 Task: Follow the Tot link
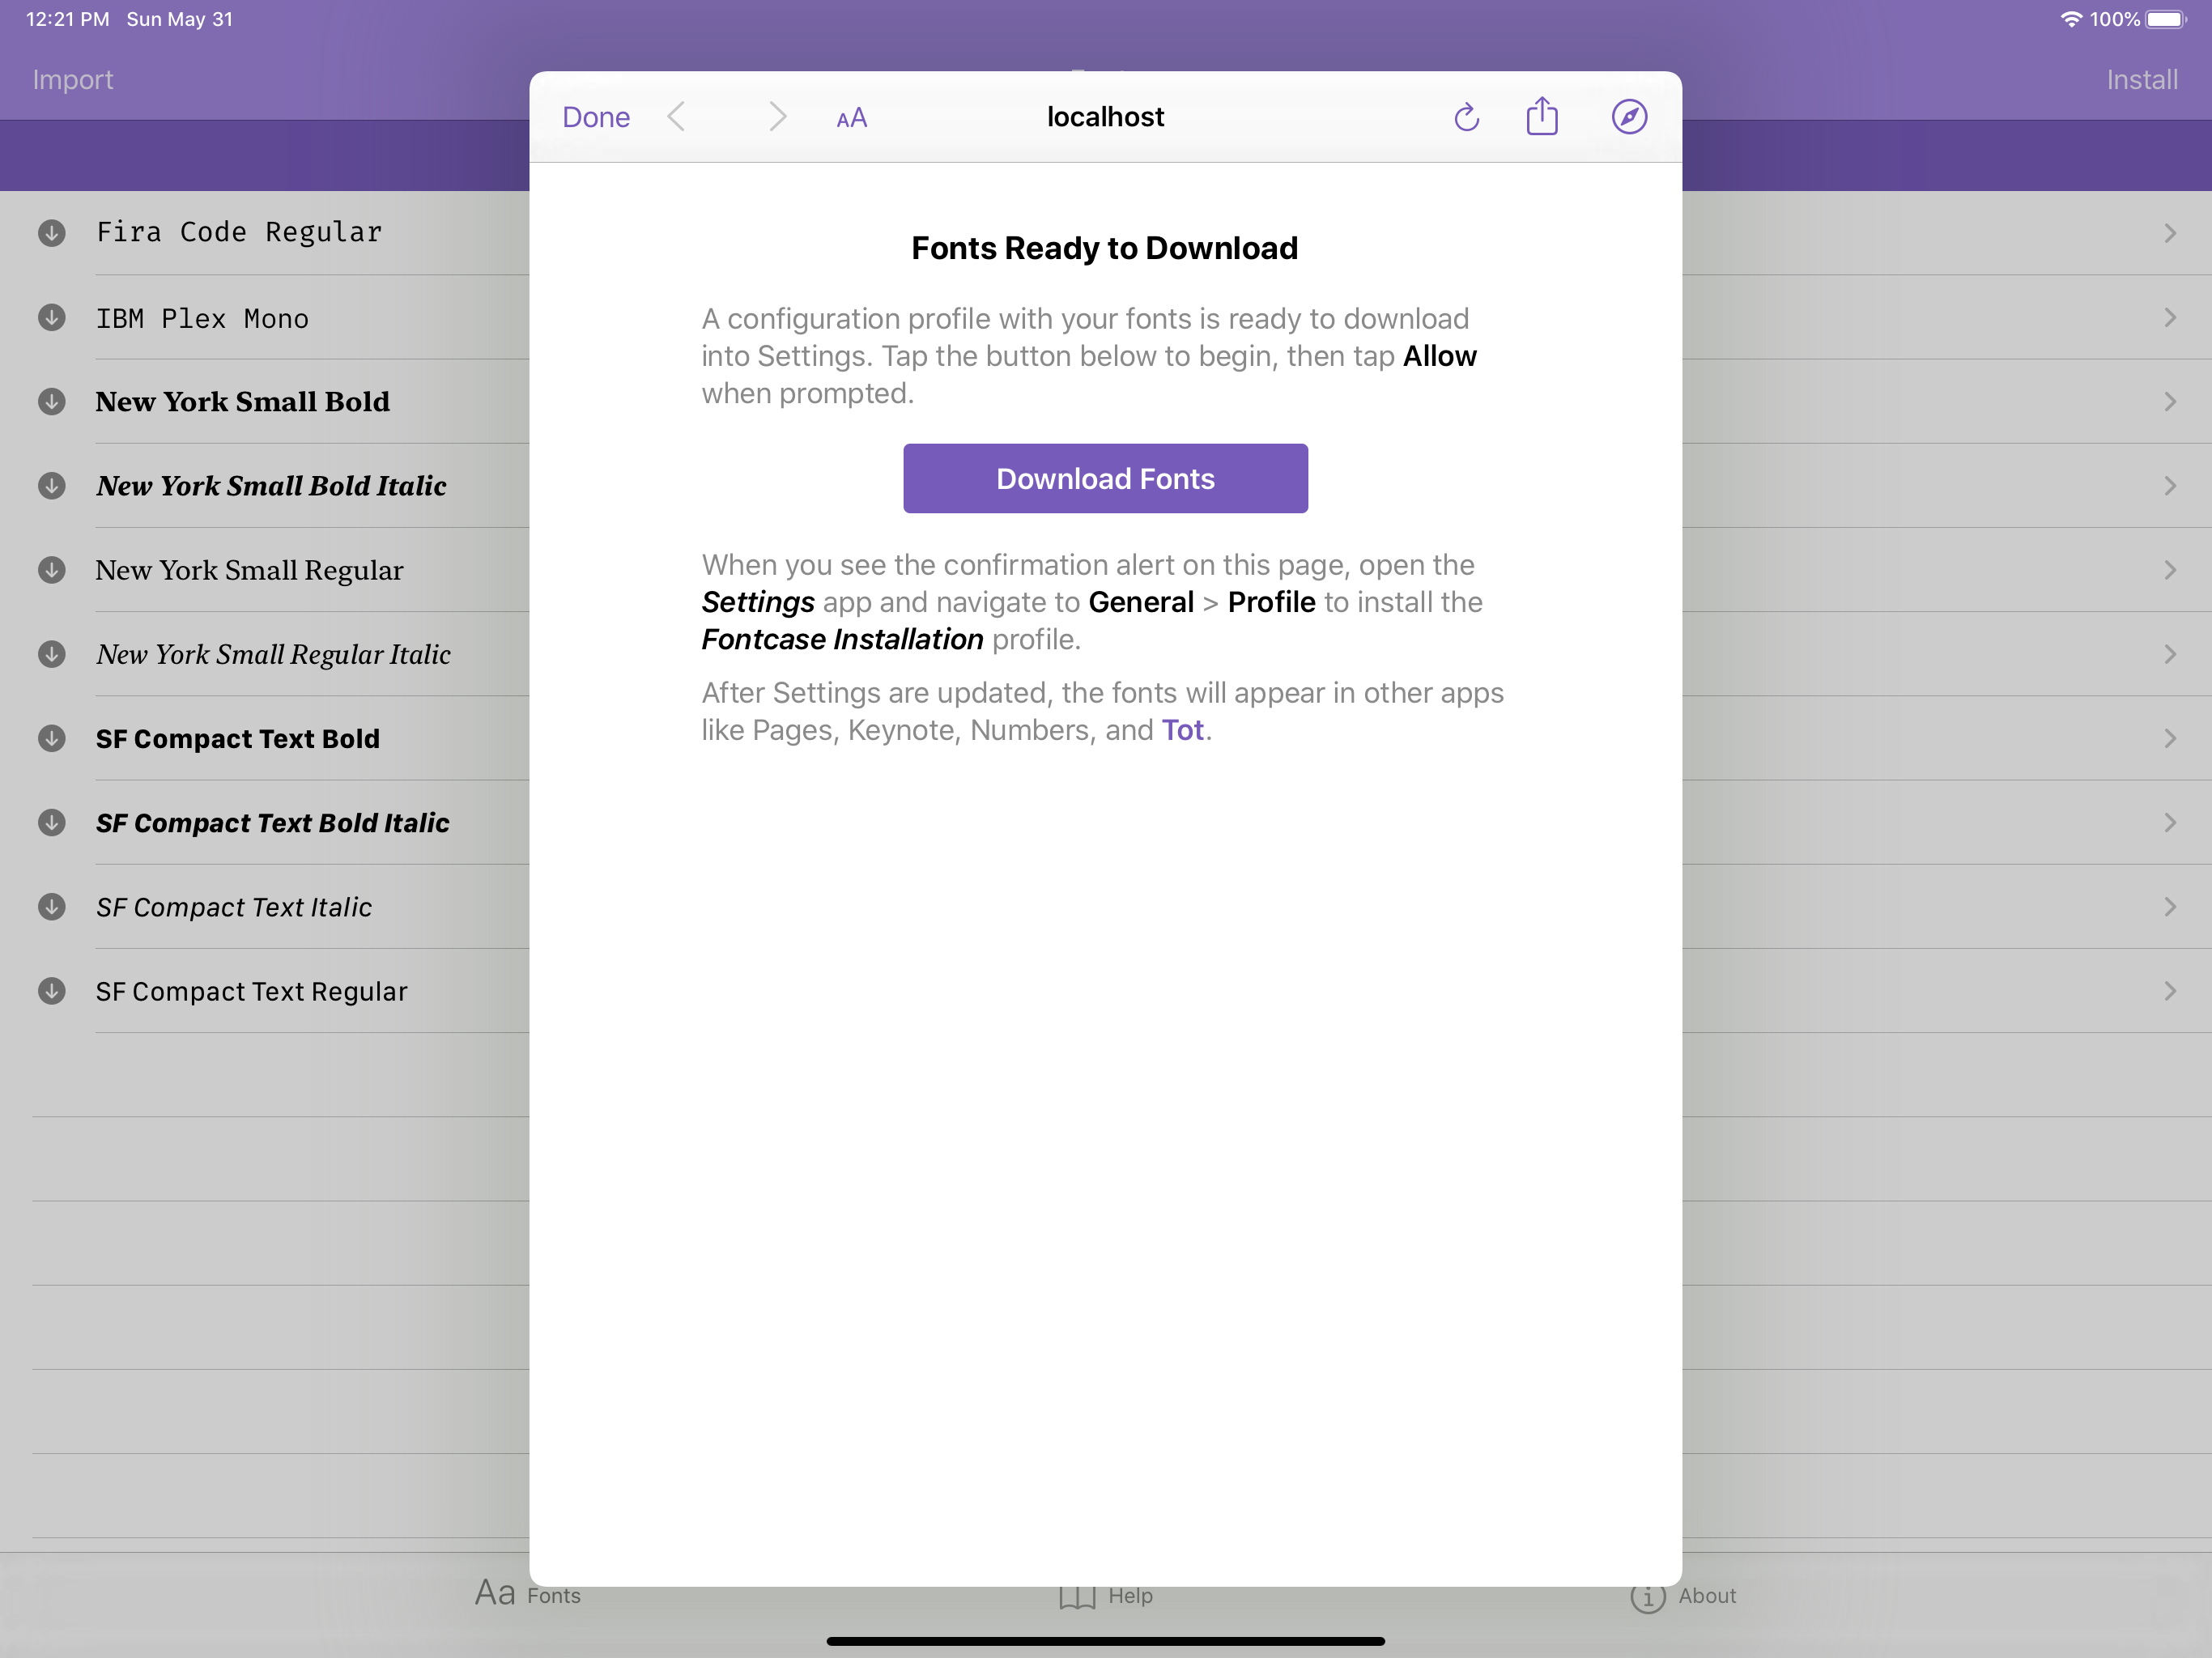[x=1182, y=730]
